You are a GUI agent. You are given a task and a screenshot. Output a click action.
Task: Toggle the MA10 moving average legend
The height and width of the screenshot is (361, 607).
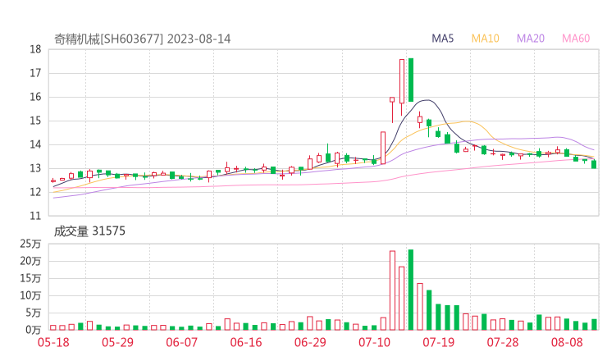(x=486, y=39)
